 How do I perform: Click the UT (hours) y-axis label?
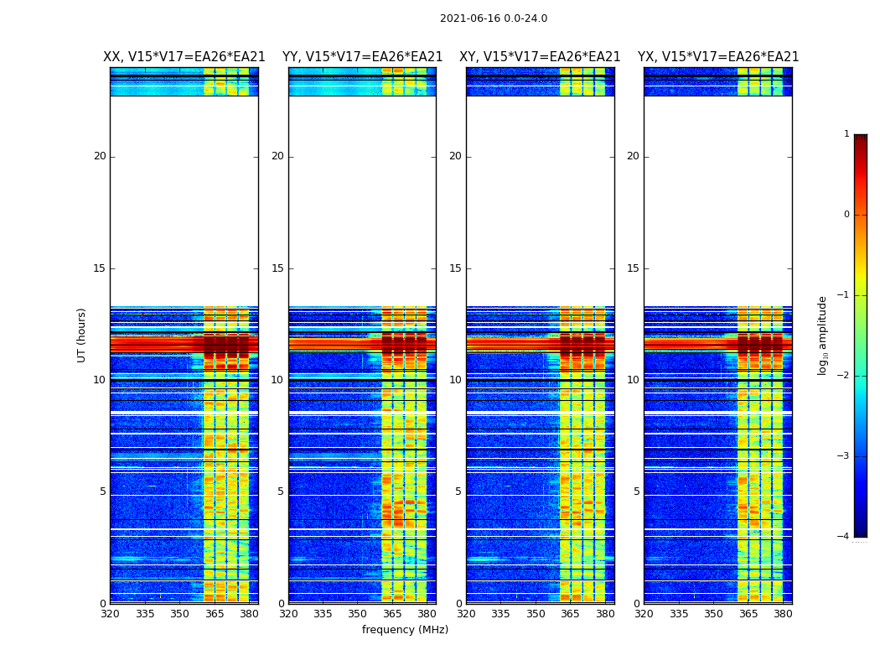82,335
